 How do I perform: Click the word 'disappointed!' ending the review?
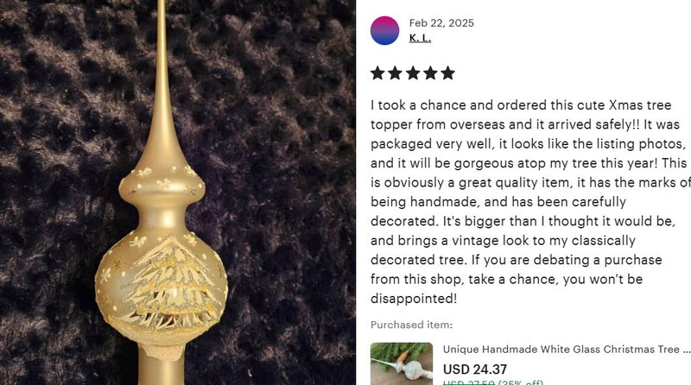[414, 299]
